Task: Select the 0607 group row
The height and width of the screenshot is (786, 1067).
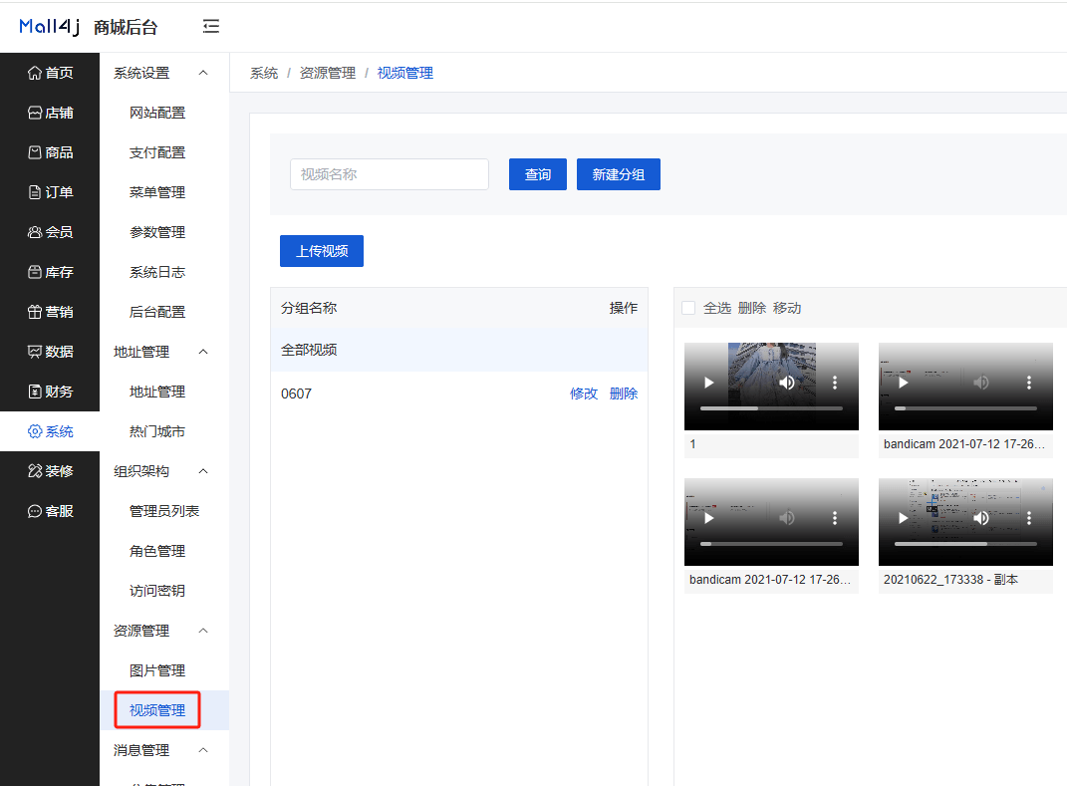Action: pos(459,393)
